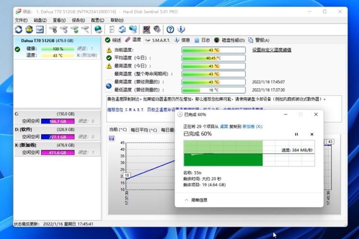
Task: Click the refresh disk information toolbar icon
Action: pos(19,30)
